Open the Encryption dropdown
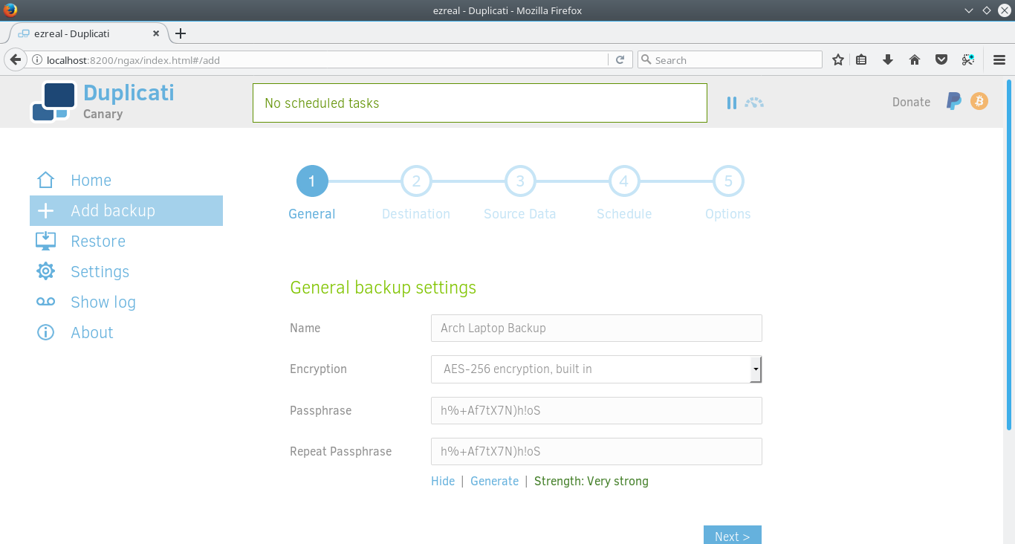This screenshot has width=1015, height=544. (x=597, y=369)
